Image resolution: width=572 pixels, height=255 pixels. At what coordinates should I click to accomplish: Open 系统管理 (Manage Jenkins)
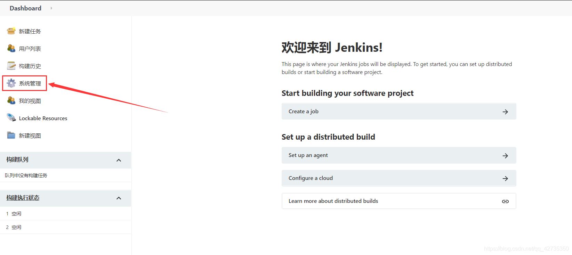pyautogui.click(x=30, y=83)
